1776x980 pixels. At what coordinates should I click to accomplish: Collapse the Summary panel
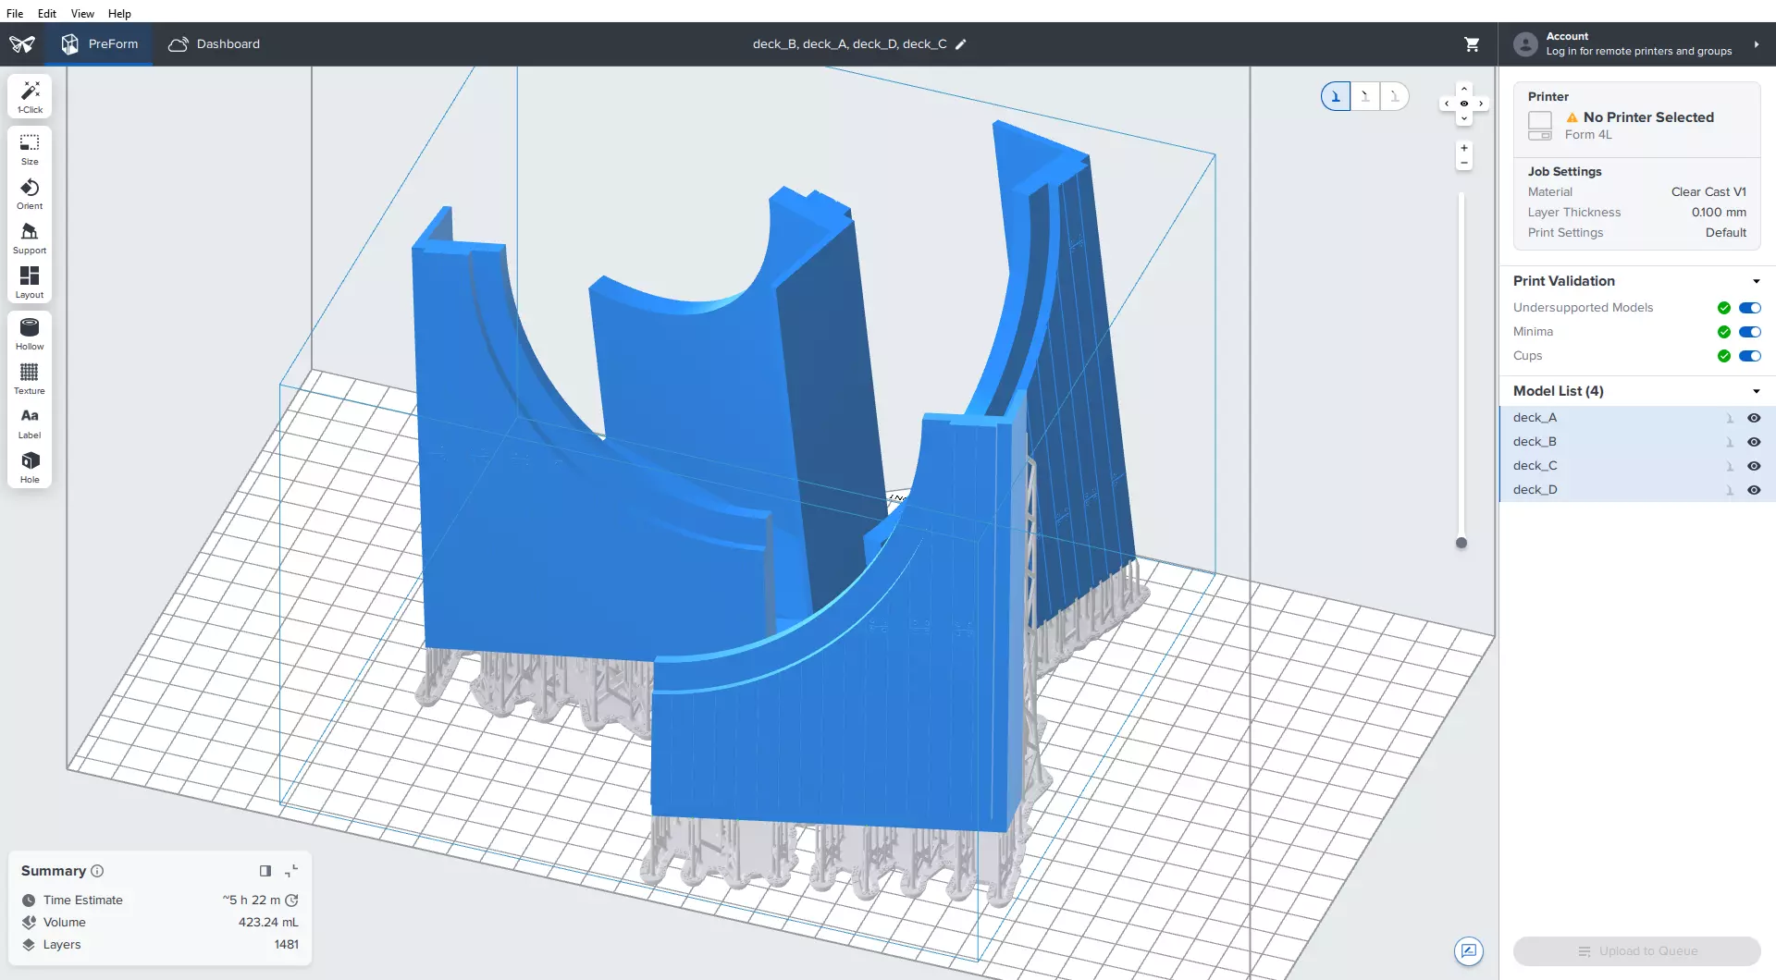291,871
